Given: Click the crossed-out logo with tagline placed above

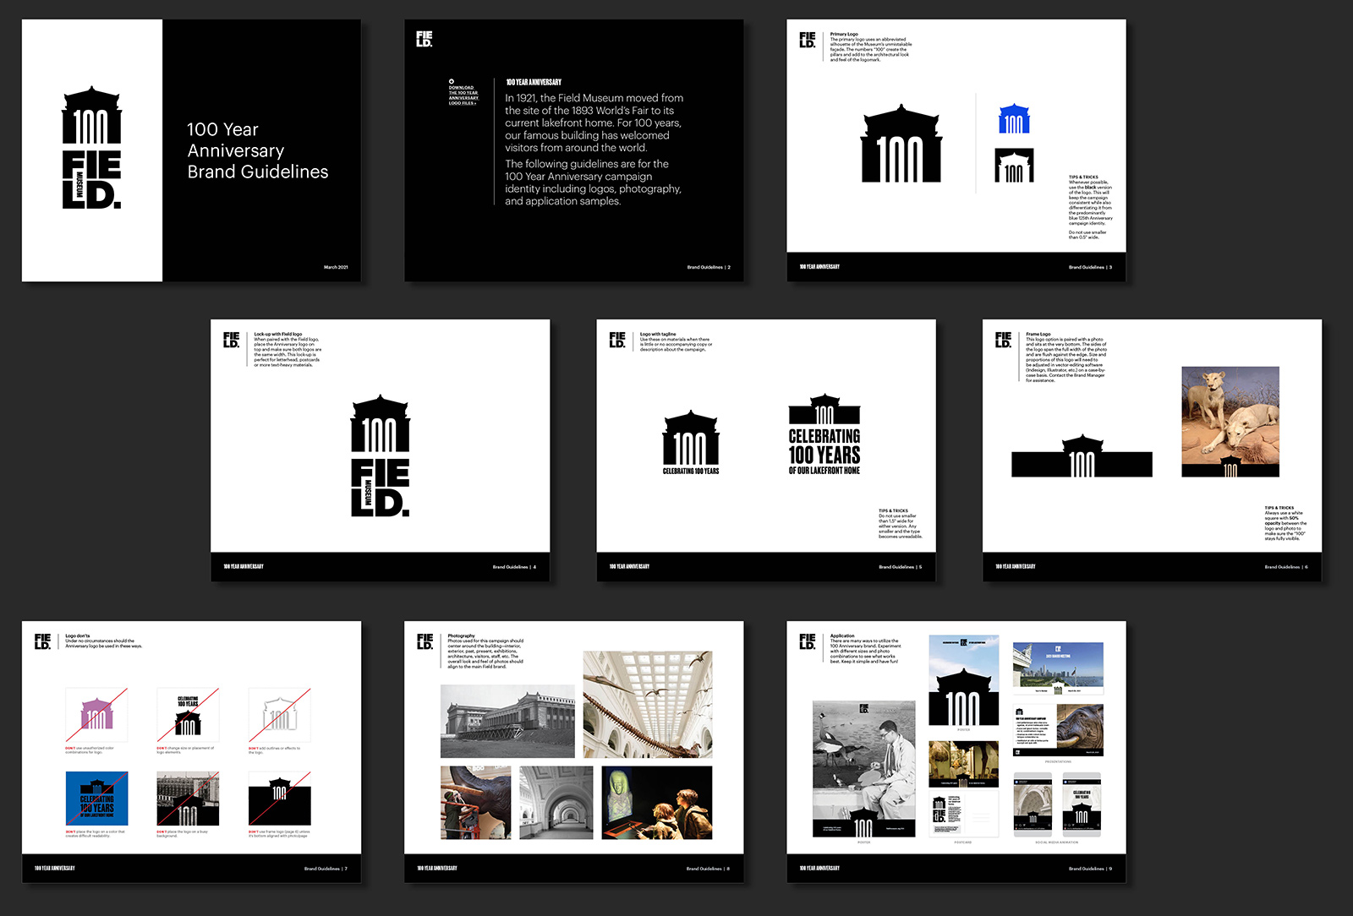Looking at the screenshot, I should coord(188,715).
